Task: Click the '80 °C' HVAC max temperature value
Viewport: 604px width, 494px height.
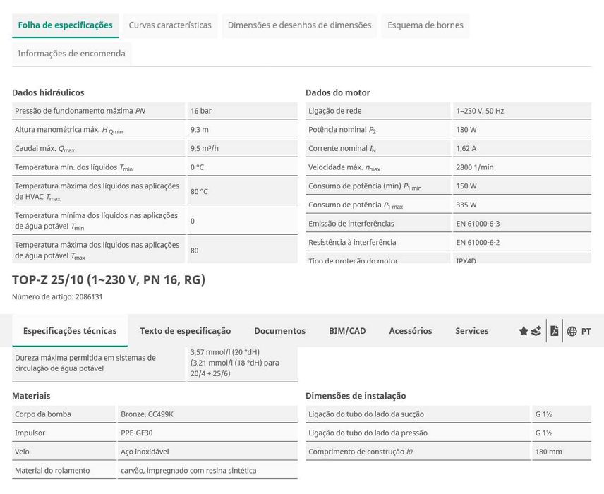Action: [199, 191]
